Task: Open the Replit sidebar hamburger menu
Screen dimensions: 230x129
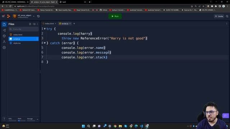Action: [x=3, y=16]
